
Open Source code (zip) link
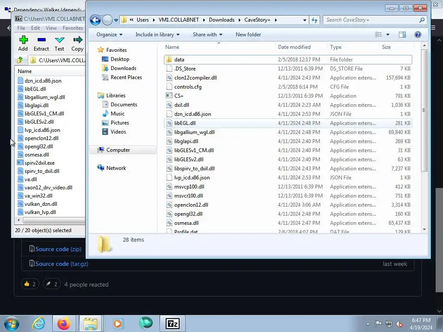[x=58, y=249]
